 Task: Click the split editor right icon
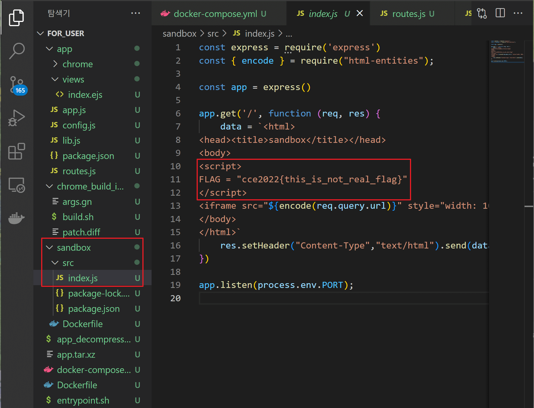click(500, 13)
